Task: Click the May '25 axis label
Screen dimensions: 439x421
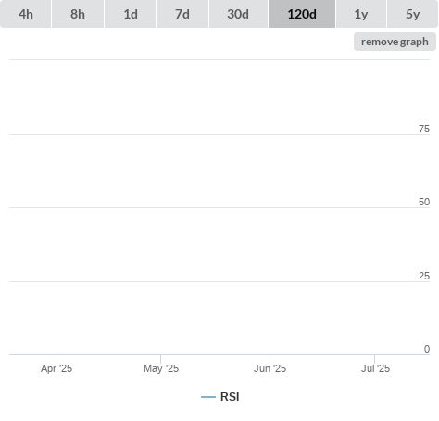Action: 161,368
